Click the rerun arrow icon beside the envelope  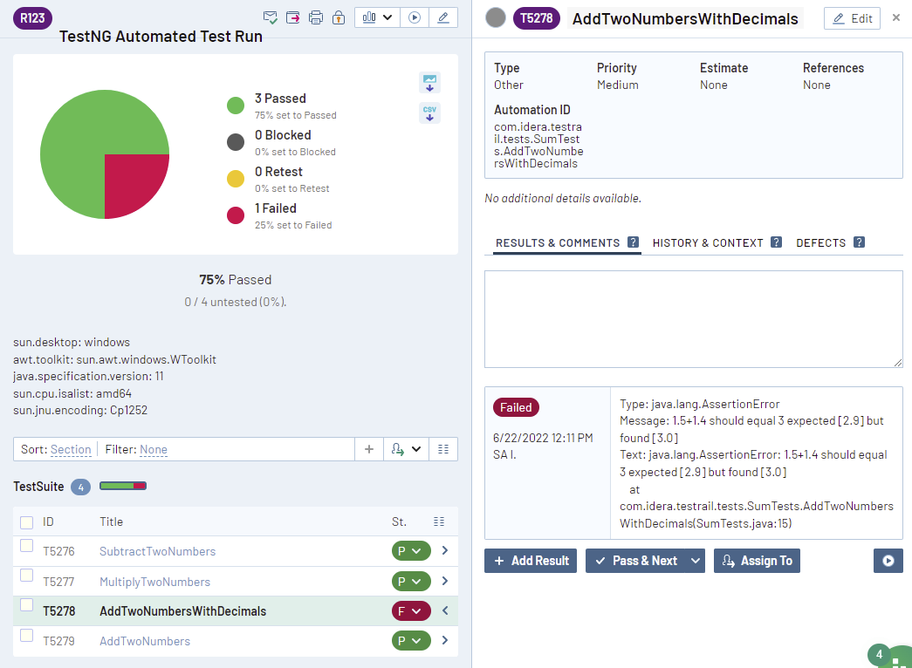[x=293, y=17]
